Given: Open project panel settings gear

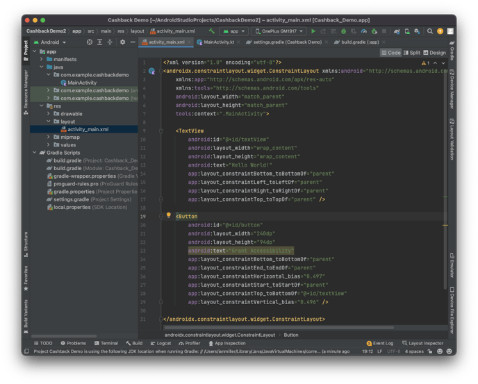Looking at the screenshot, I should [x=123, y=42].
